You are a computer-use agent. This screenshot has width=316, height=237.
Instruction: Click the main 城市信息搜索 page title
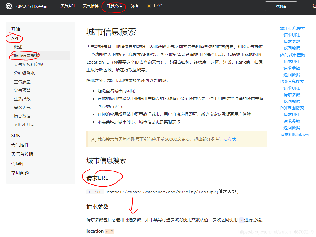tap(111, 32)
